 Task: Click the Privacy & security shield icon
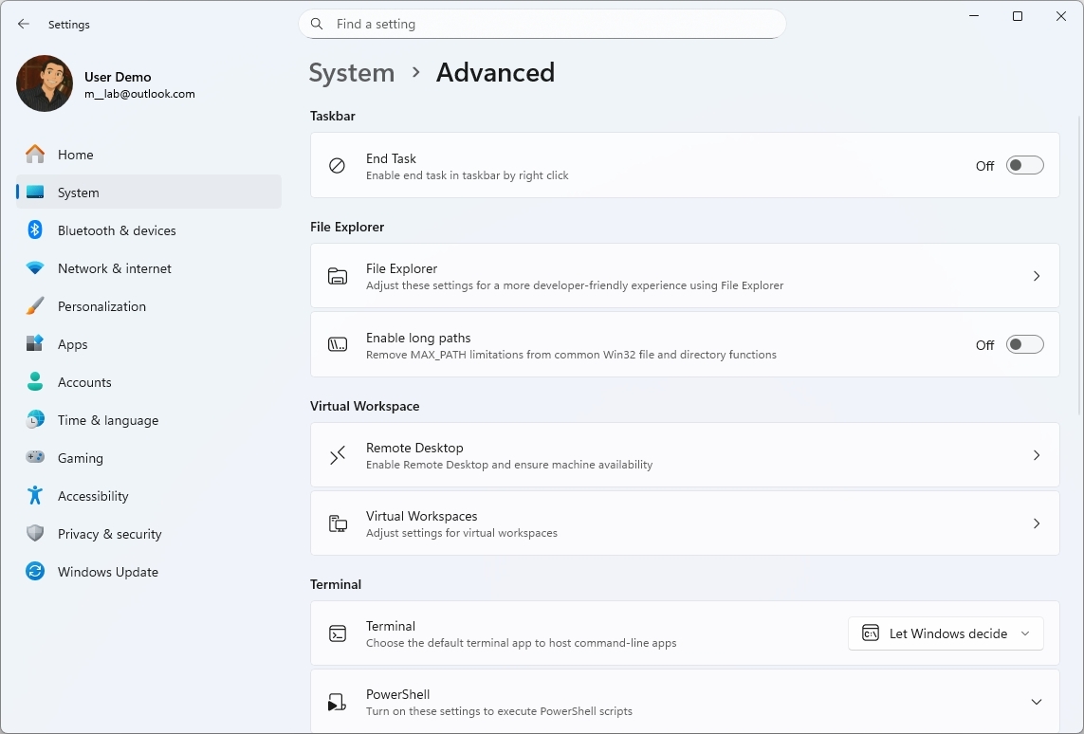point(35,534)
